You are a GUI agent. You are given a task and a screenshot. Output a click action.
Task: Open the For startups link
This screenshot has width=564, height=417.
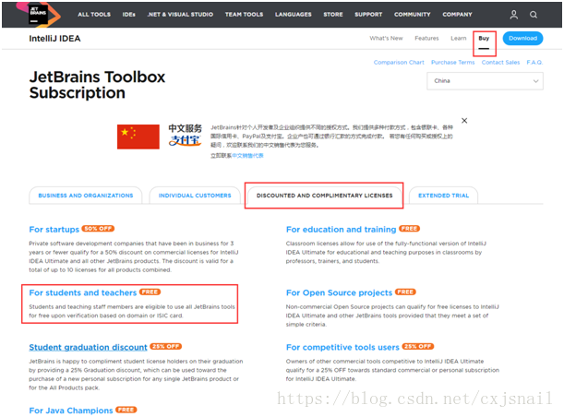pos(54,230)
